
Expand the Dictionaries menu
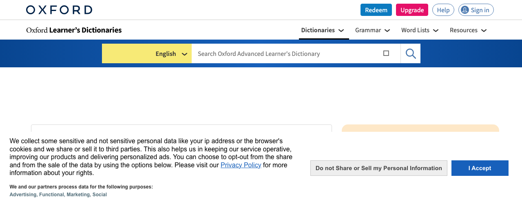point(323,30)
